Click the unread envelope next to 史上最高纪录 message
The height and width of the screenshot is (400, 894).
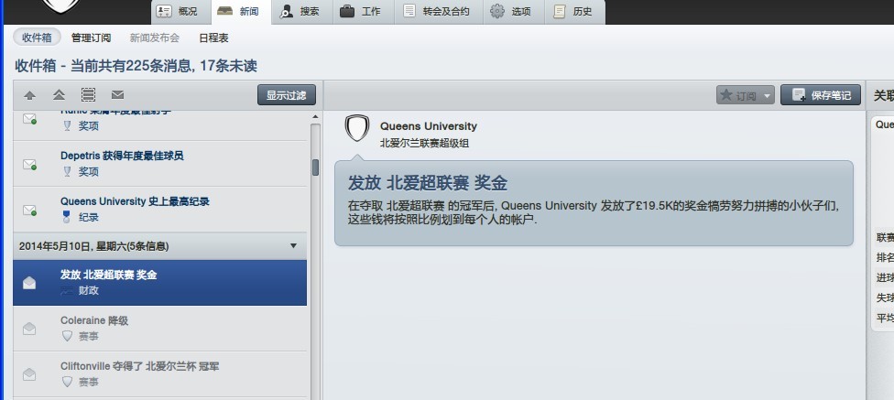(x=29, y=210)
